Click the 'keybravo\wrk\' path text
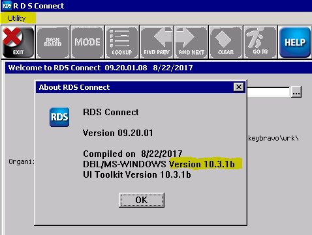Image resolution: width=312 pixels, height=235 pixels. coord(273,138)
